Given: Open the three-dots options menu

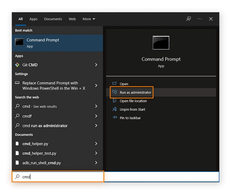Looking at the screenshot, I should click(x=200, y=19).
